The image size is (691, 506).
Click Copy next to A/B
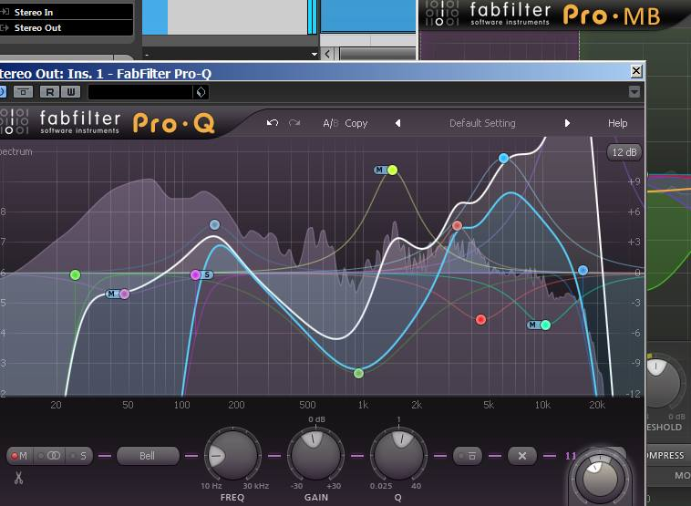pos(356,123)
